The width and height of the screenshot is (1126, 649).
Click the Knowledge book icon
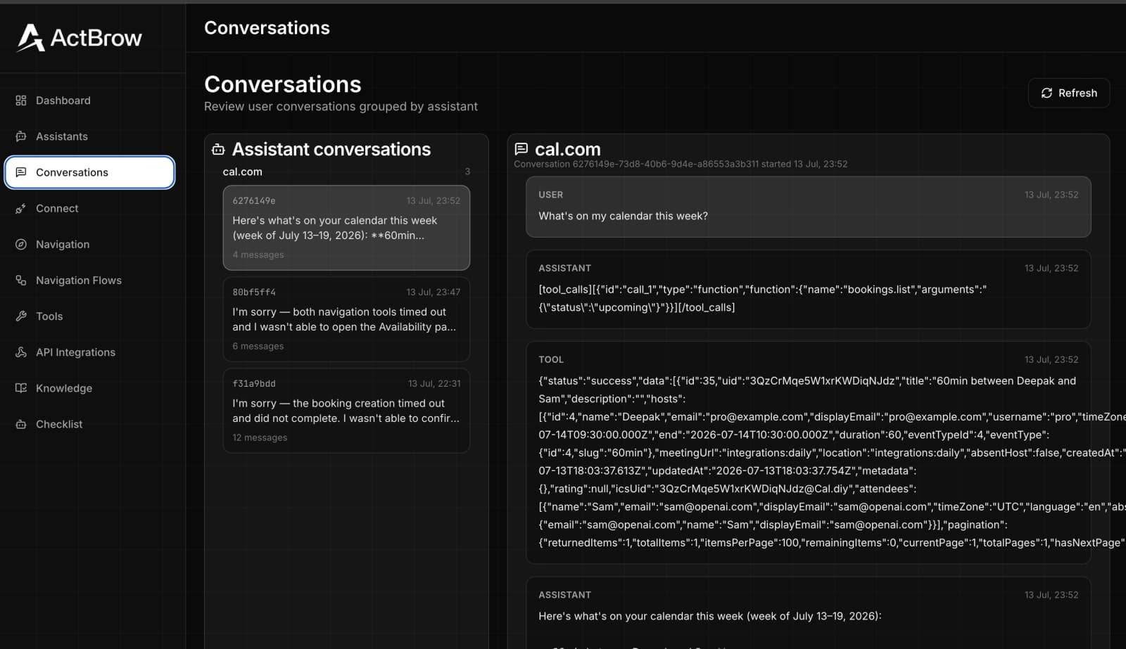click(x=21, y=387)
